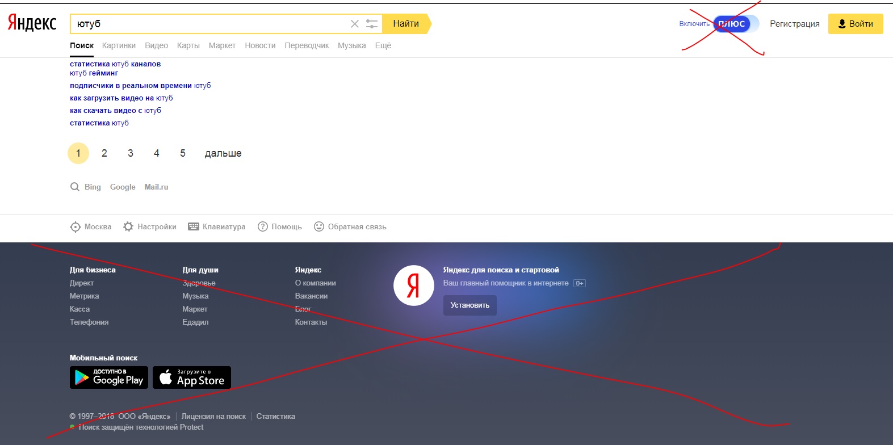This screenshot has width=893, height=445.
Task: Open the App Store badge
Action: point(192,377)
